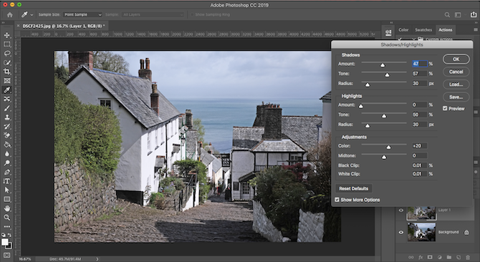Select the Paint Bucket tool
This screenshot has height=262, width=480.
(x=6, y=145)
